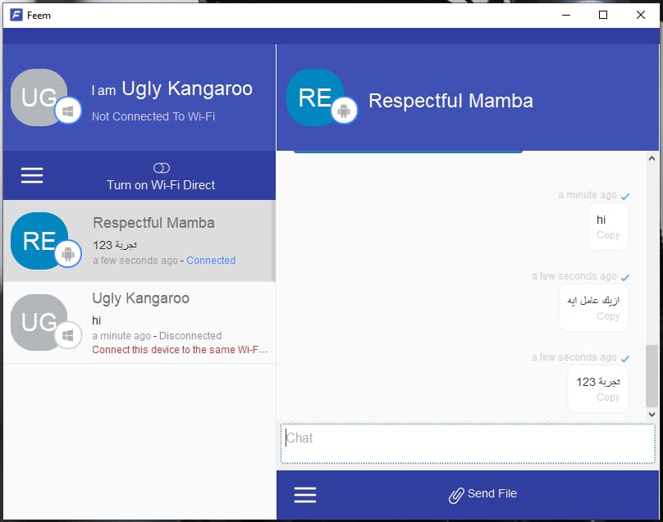Screen dimensions: 663x522
Task: Click the chat scrollbar thumb
Action: [x=652, y=376]
